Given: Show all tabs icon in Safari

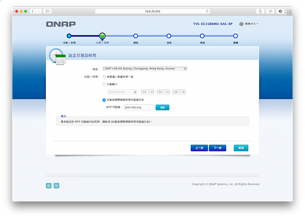Looking at the screenshot, I should click(270, 11).
